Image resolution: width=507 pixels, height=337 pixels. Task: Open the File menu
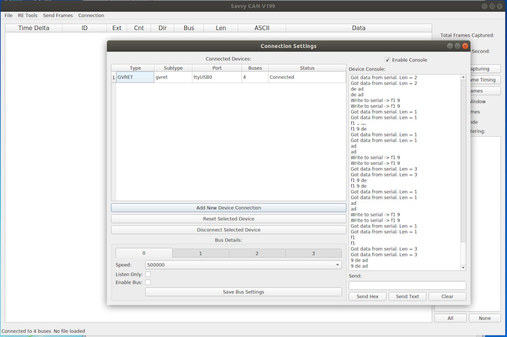point(8,15)
